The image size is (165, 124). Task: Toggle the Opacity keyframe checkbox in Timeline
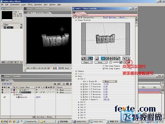pos(5,97)
